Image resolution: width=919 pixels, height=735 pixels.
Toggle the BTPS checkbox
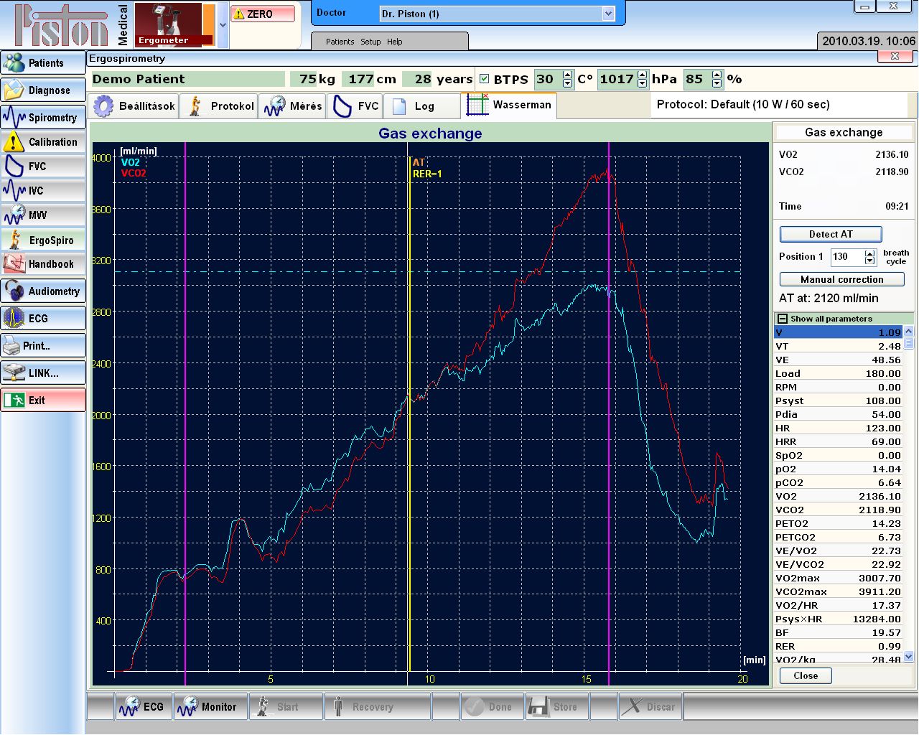tap(484, 79)
